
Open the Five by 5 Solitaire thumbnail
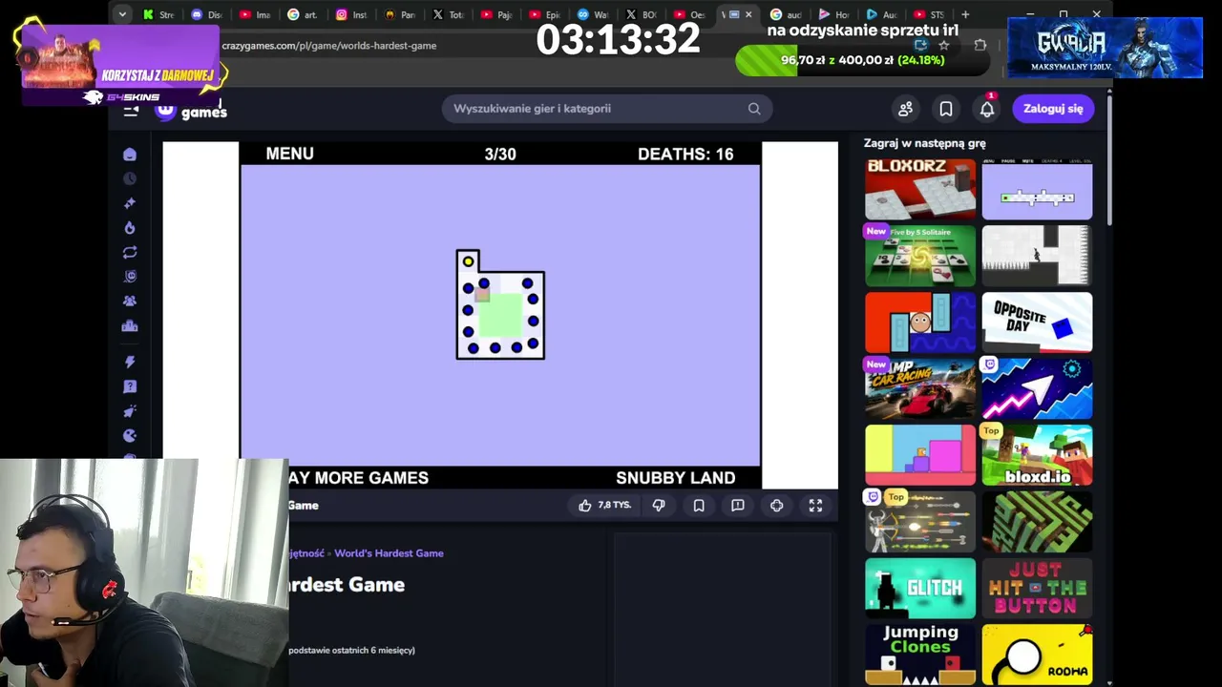coord(920,256)
